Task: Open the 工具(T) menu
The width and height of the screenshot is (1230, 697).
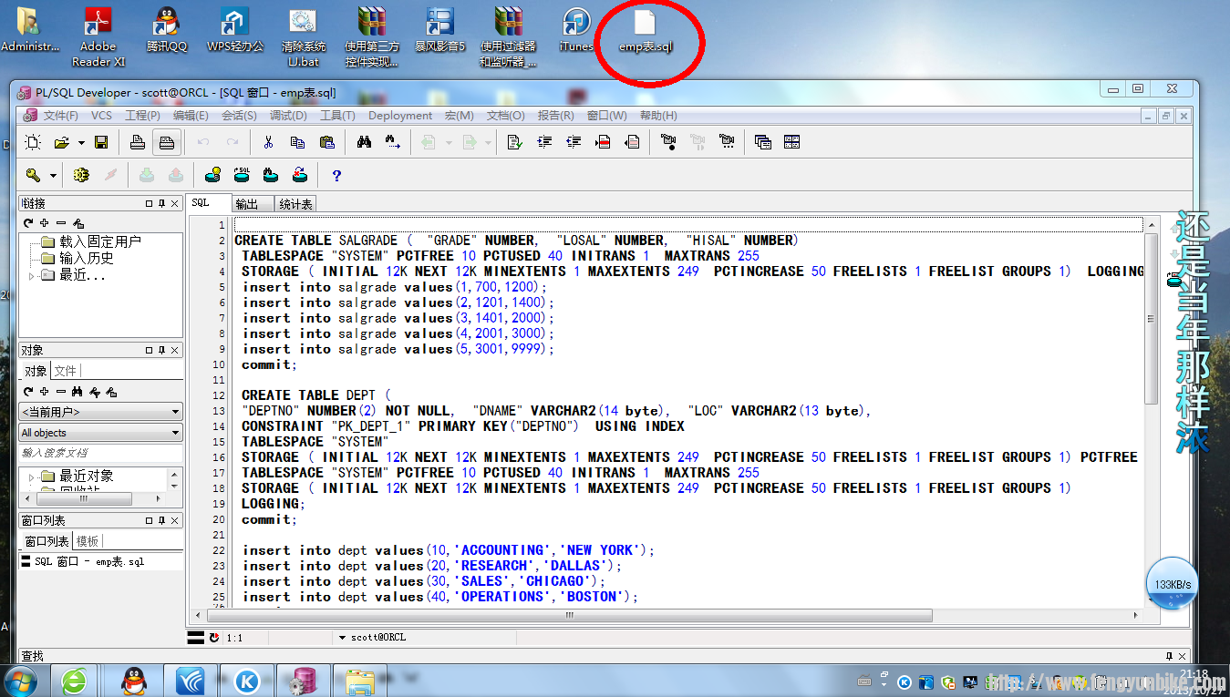Action: click(336, 116)
